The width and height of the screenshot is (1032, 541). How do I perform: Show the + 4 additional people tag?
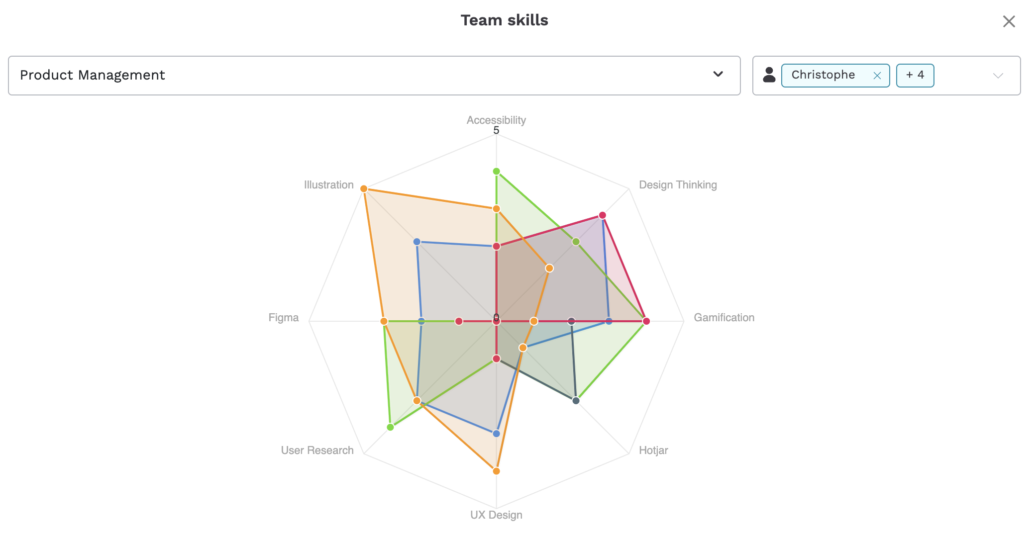915,76
